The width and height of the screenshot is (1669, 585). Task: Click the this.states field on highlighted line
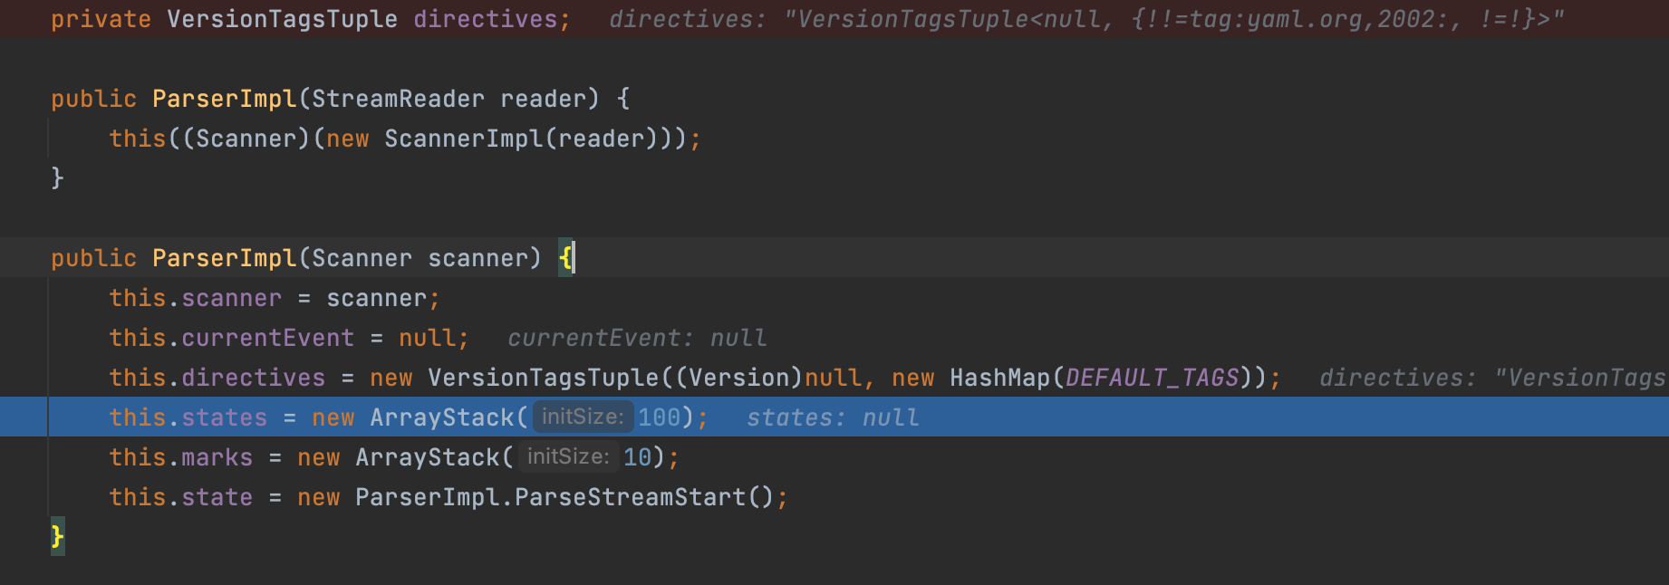click(x=188, y=417)
